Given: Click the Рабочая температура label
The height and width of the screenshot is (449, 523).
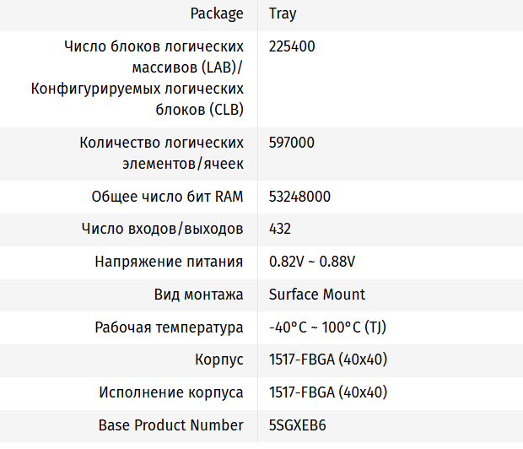Looking at the screenshot, I should click(169, 327).
